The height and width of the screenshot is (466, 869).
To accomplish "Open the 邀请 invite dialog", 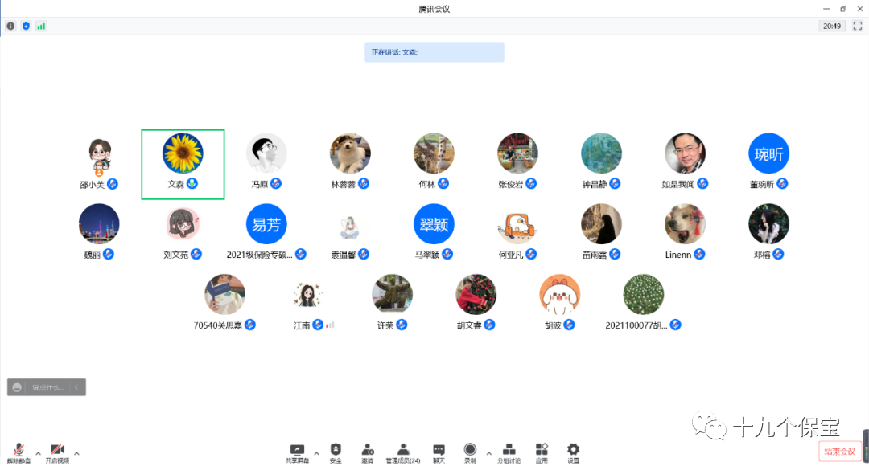I will (367, 452).
